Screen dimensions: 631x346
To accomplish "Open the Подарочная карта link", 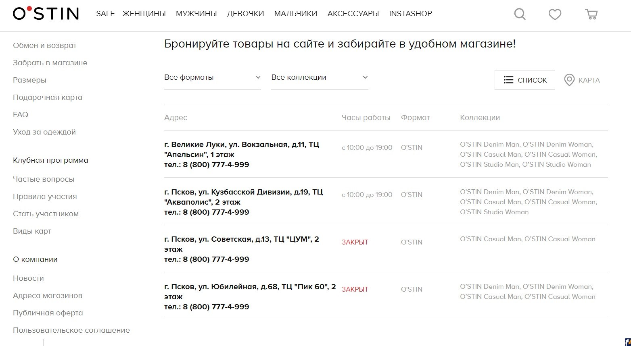I will 48,97.
